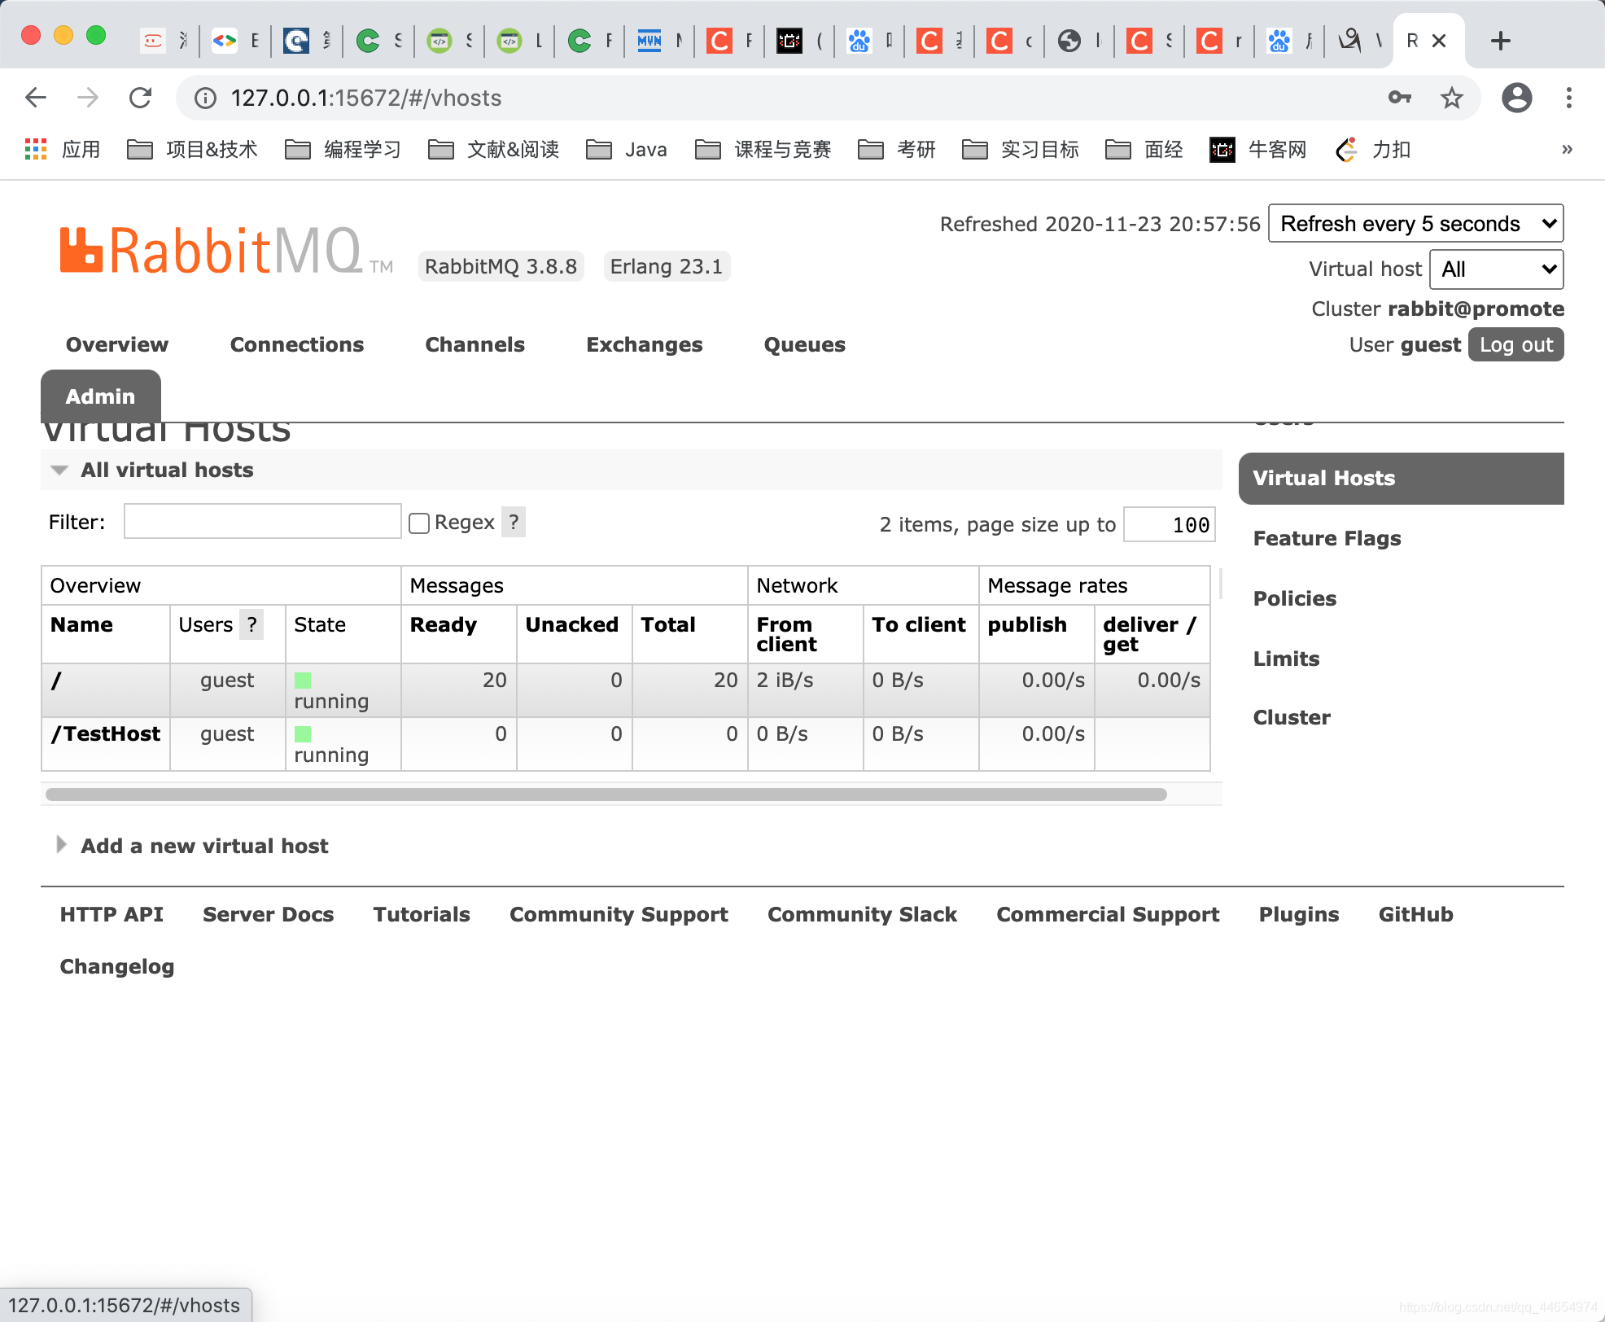This screenshot has height=1322, width=1605.
Task: Click the browser back arrow
Action: pos(36,98)
